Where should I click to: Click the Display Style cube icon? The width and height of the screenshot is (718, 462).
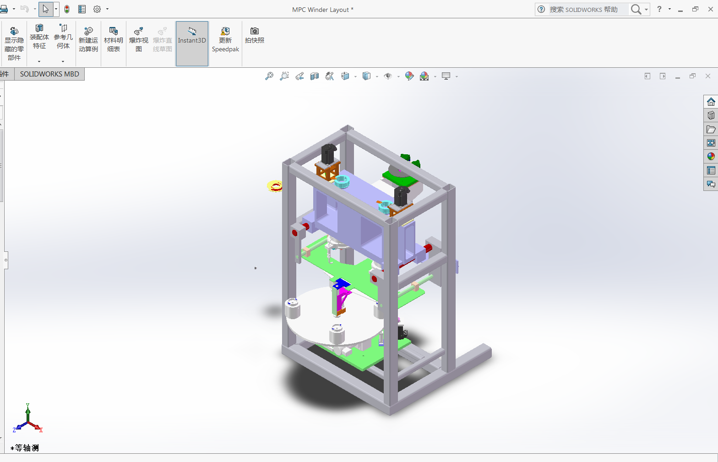pos(366,76)
